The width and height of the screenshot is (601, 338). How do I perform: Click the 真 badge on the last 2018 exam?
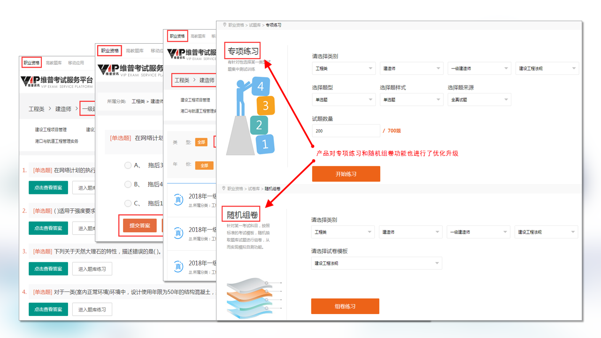coord(178,266)
